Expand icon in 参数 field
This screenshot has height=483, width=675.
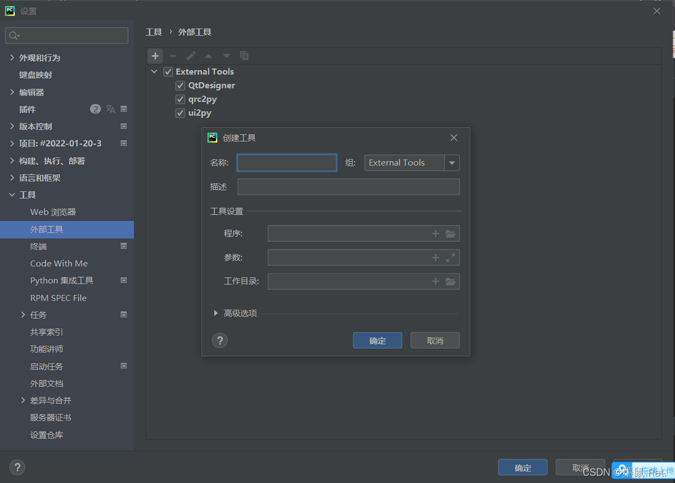pos(451,258)
